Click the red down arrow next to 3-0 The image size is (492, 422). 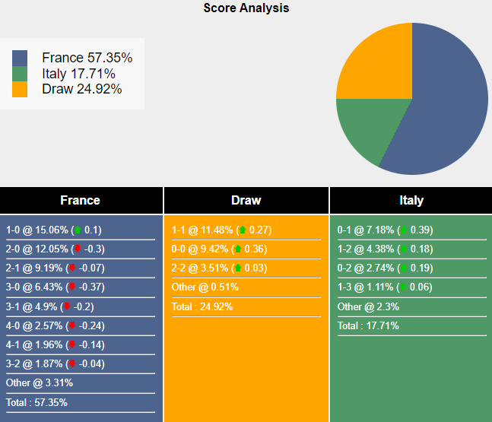point(72,287)
